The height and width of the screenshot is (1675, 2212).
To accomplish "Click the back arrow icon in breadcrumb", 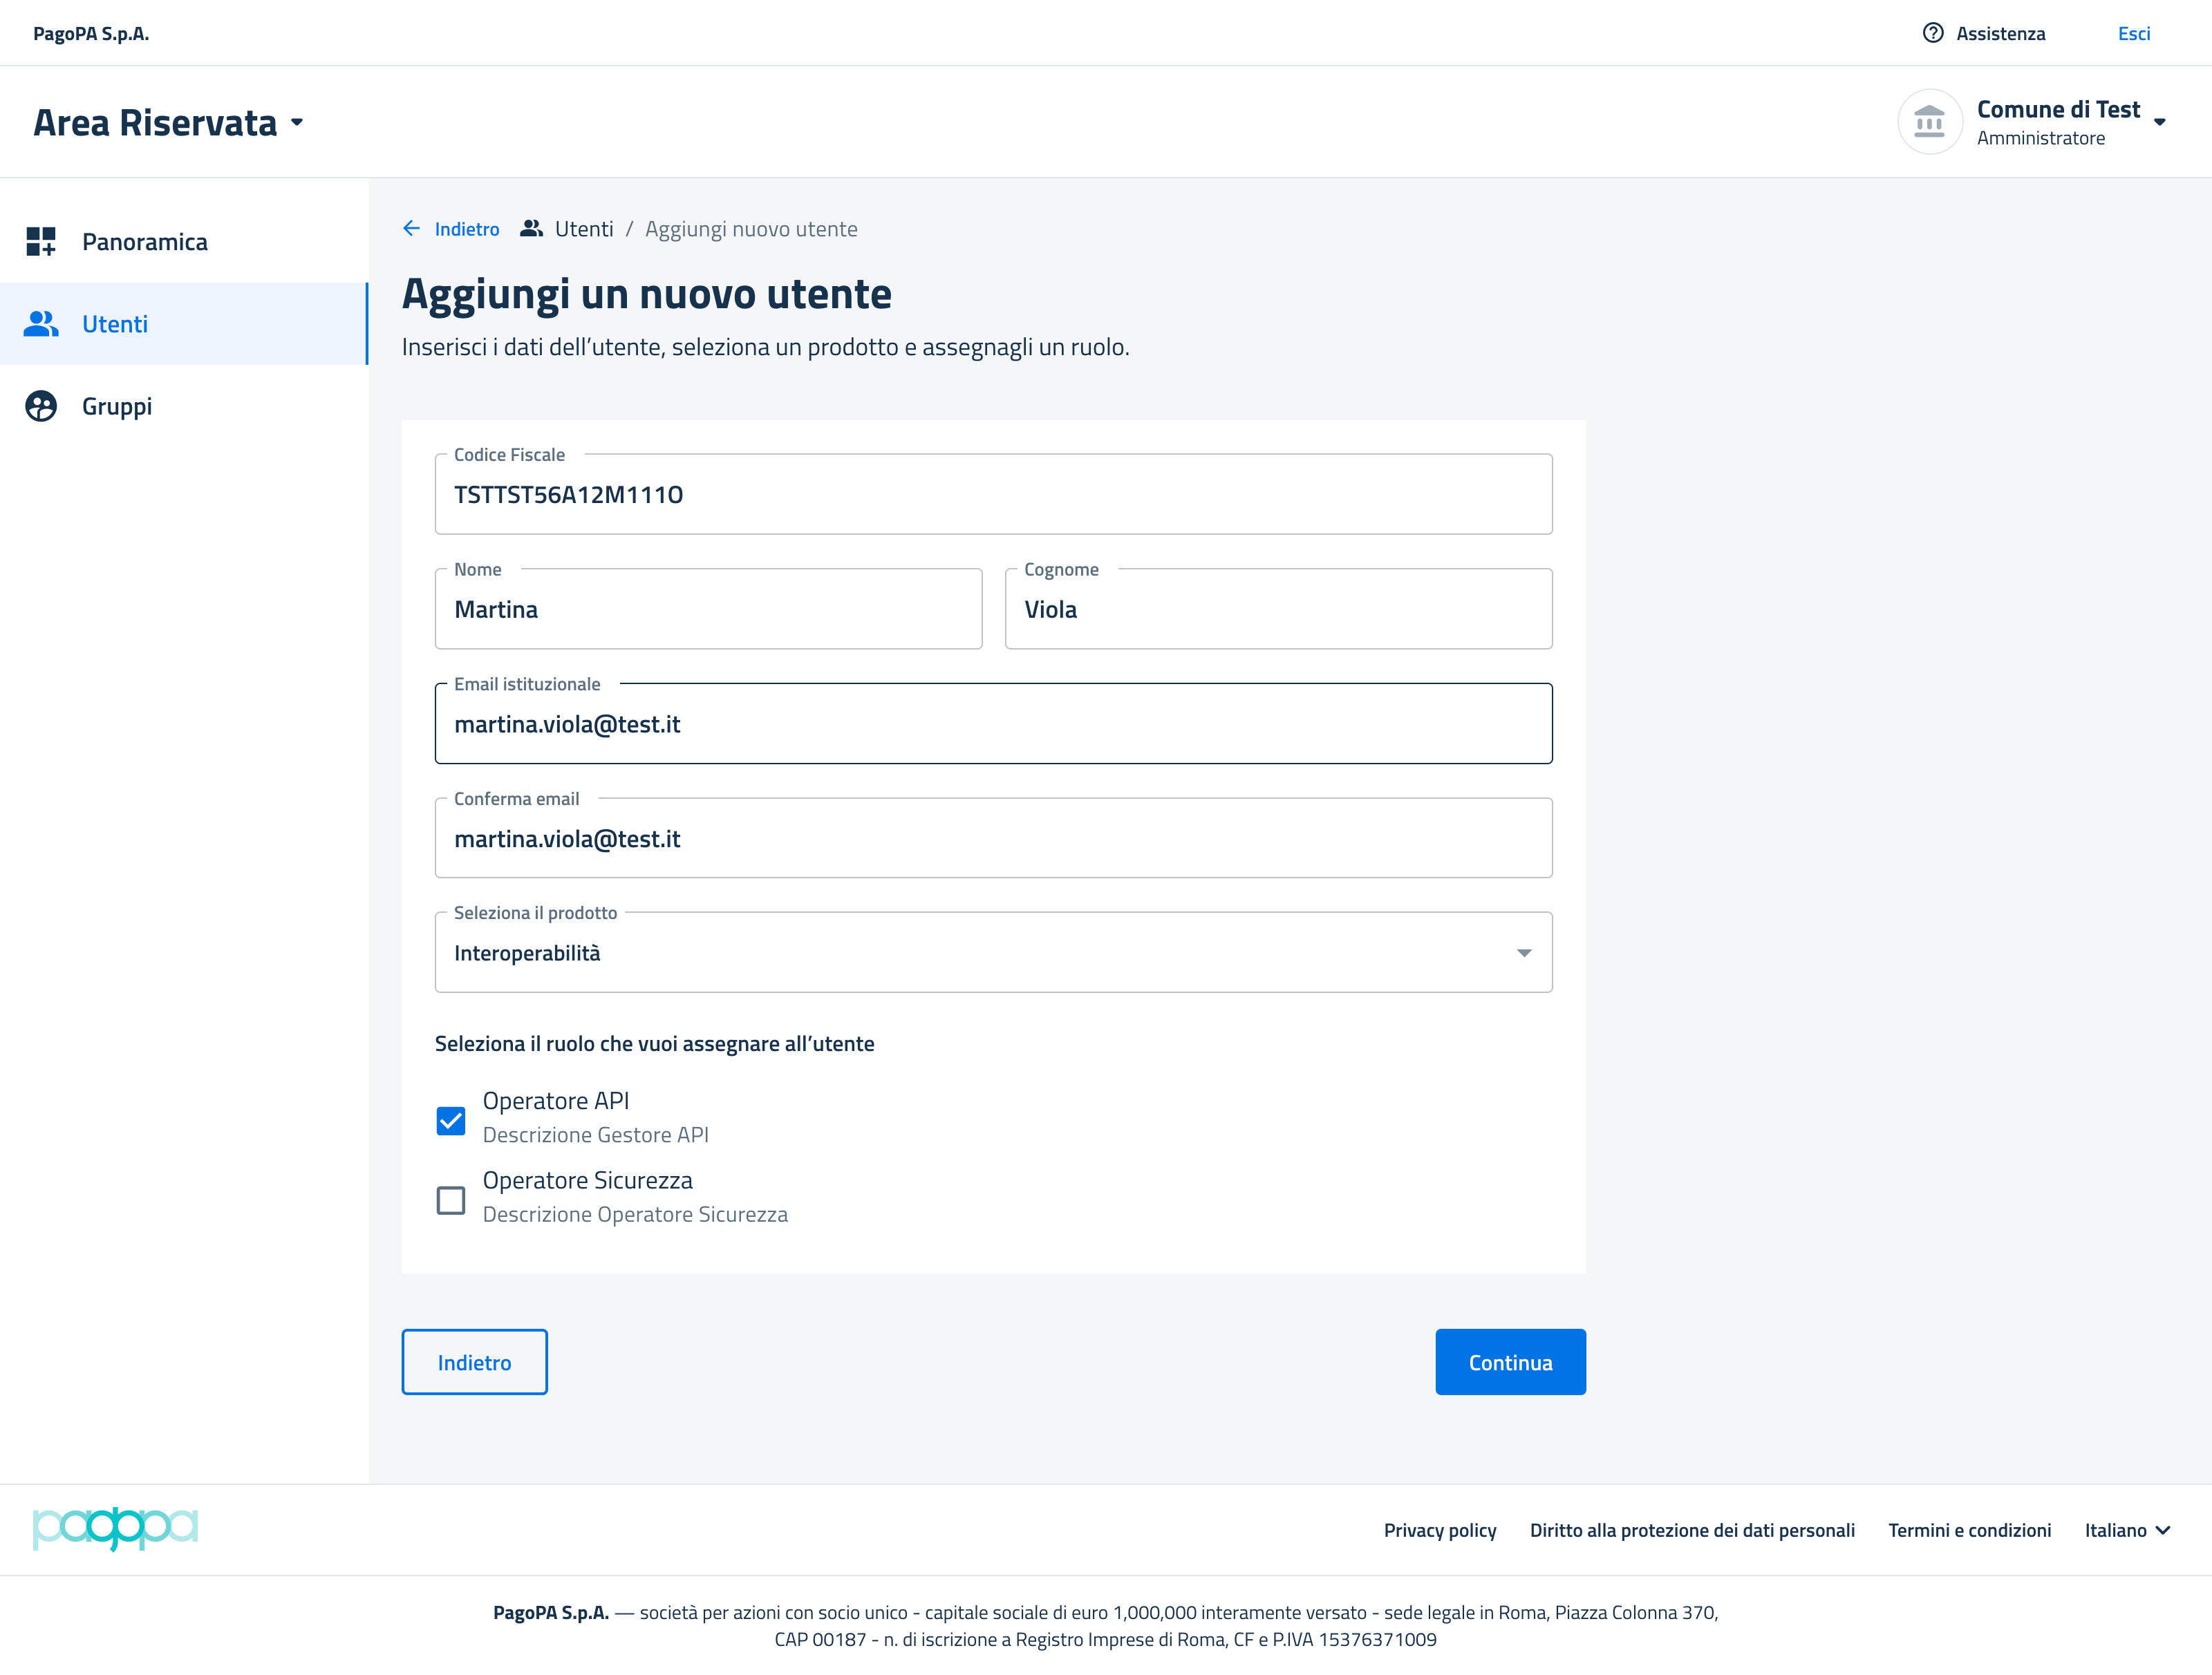I will [x=411, y=229].
